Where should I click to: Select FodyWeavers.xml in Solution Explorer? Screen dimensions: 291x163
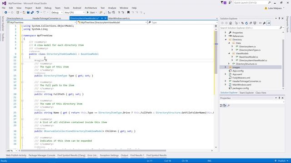(x=241, y=78)
